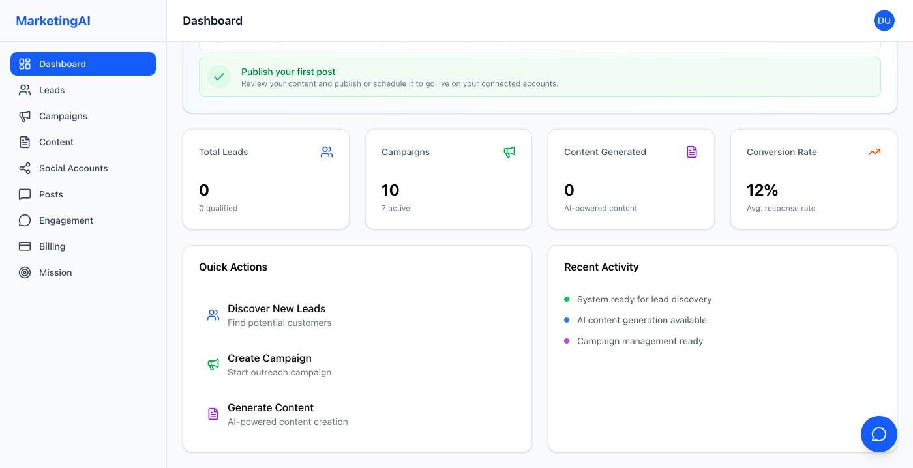
Task: Click the "AI-powered content" subtitle
Action: point(601,208)
